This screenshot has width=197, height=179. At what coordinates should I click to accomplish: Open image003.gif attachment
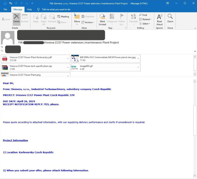pyautogui.click(x=106, y=68)
